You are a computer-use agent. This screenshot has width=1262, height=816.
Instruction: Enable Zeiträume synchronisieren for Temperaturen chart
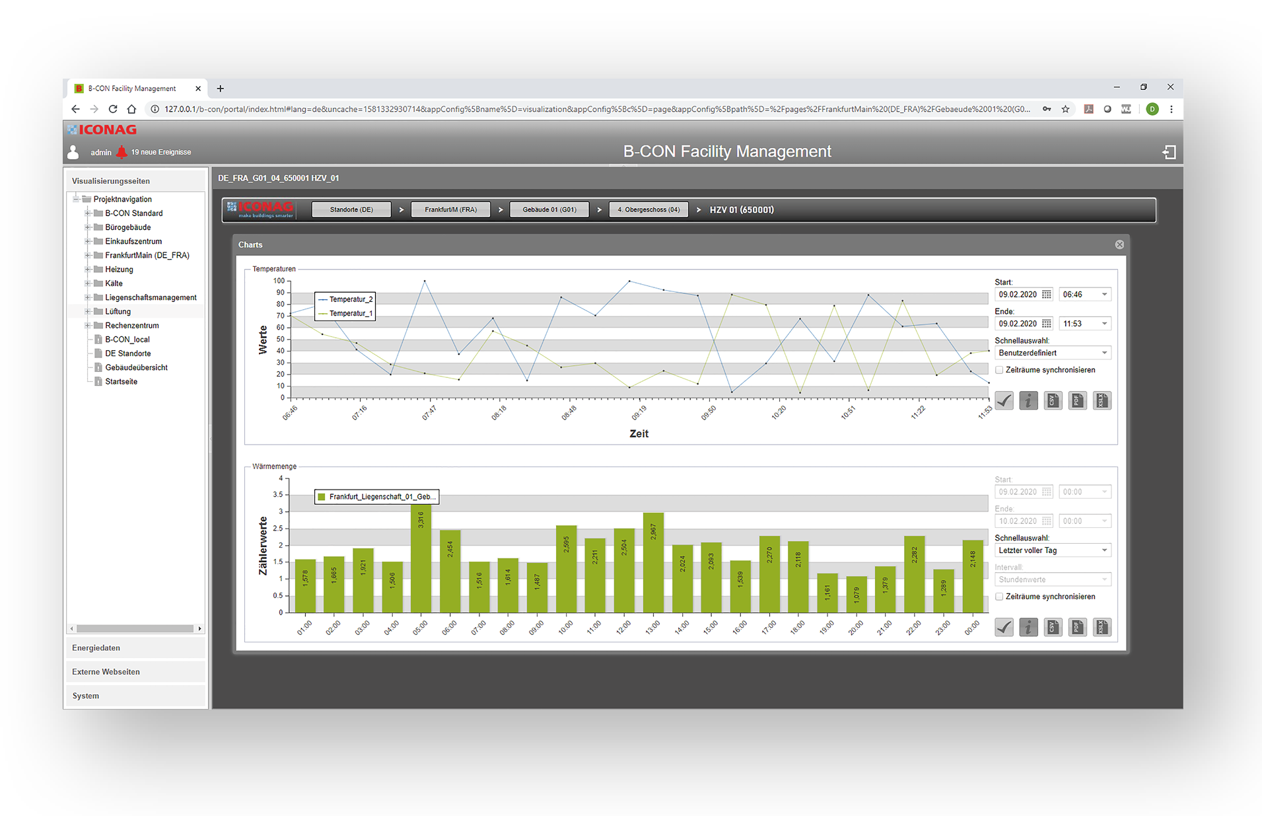click(x=999, y=370)
